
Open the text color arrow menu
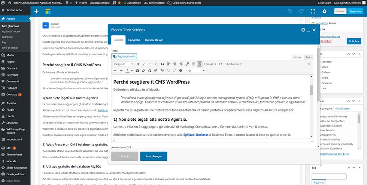[132, 71]
